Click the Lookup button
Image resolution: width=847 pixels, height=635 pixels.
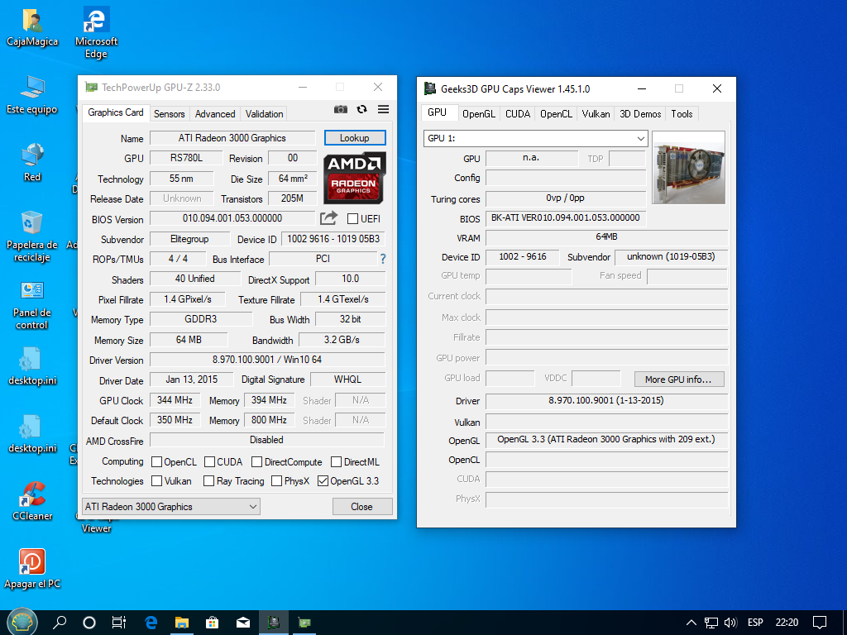355,138
